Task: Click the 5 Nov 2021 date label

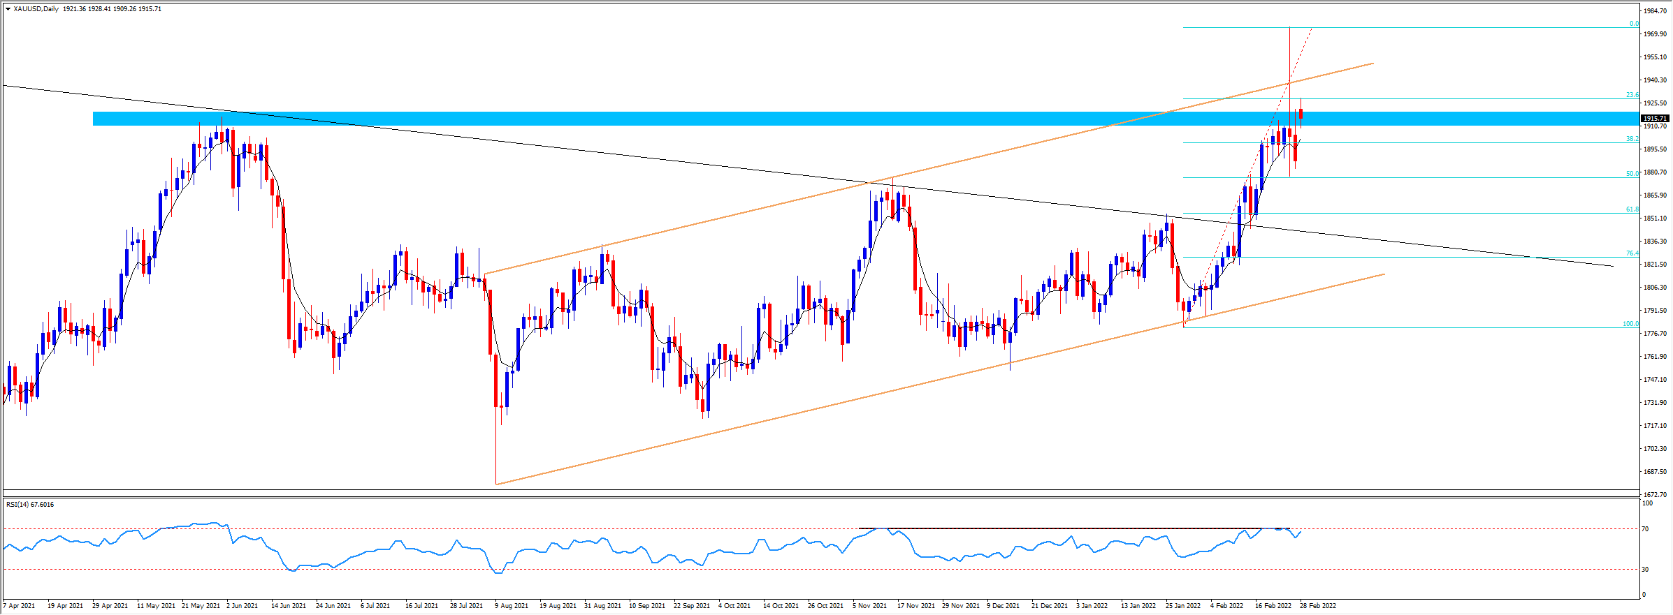Action: (869, 606)
